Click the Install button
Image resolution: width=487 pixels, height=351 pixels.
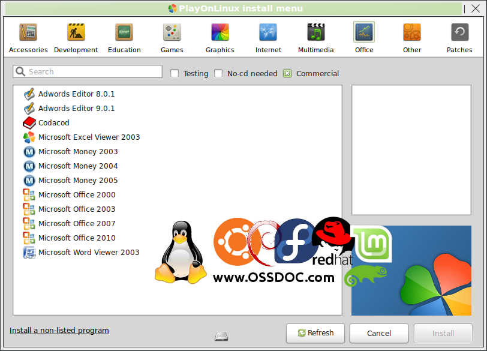[x=443, y=333]
